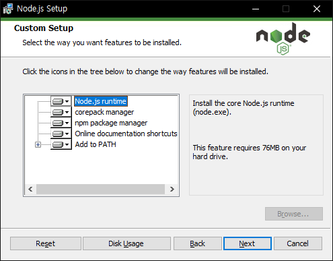
Task: Click the feature tree left scroll arrow
Action: [x=30, y=190]
